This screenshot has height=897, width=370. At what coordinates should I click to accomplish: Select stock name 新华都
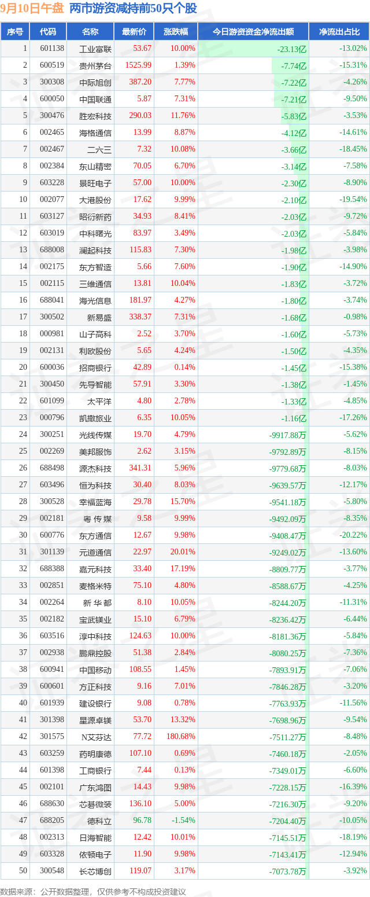point(97,602)
